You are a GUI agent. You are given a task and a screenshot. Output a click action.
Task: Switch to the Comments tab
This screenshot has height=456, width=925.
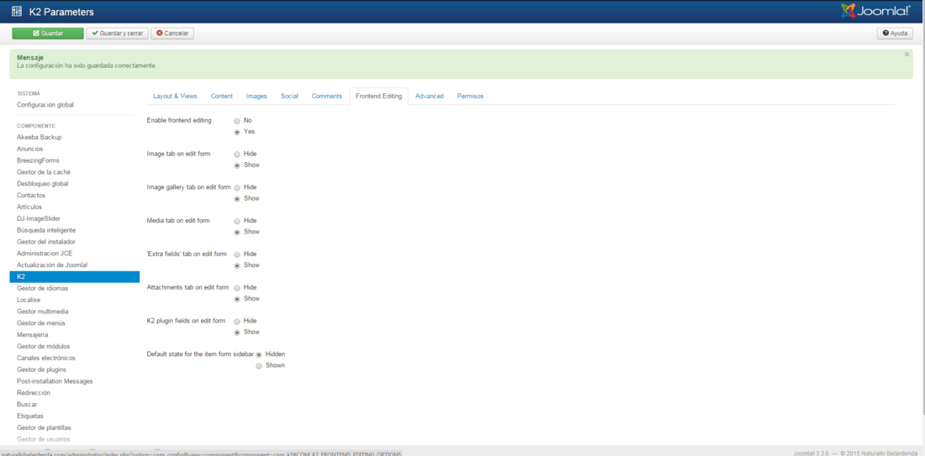327,96
